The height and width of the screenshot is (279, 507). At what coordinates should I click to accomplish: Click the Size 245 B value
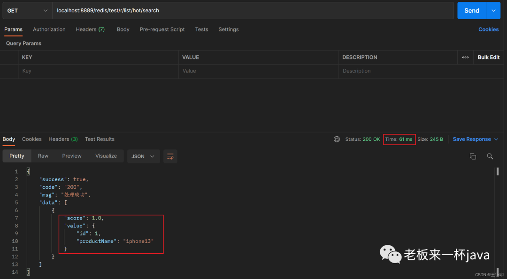pos(430,139)
